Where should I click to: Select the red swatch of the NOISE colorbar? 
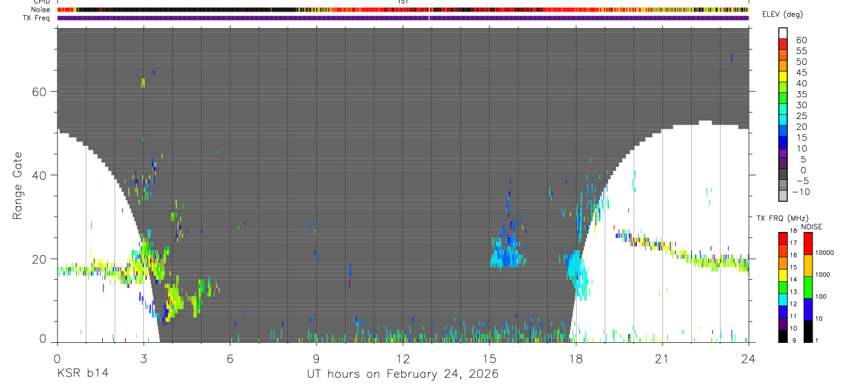(x=808, y=244)
